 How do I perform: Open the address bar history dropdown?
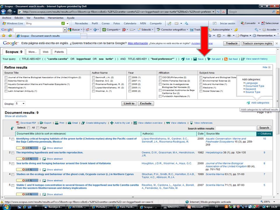[213, 12]
